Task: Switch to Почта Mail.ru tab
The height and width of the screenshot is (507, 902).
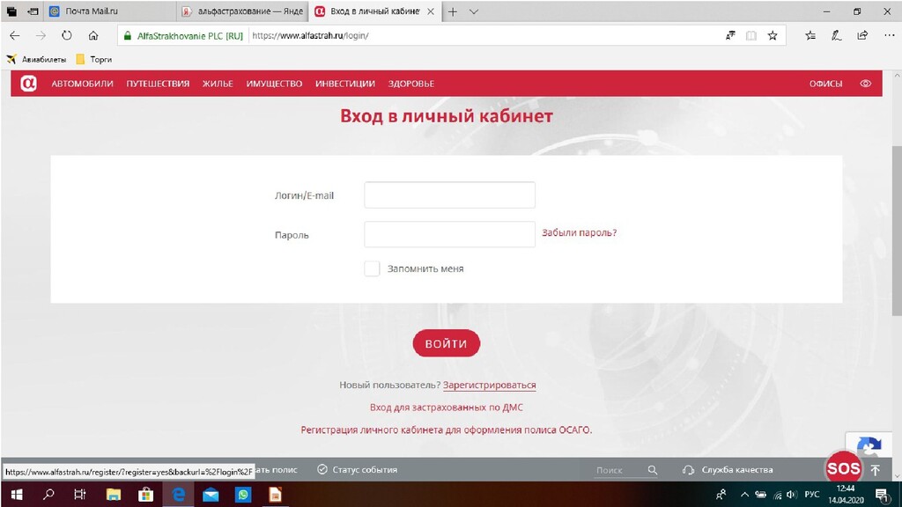Action: click(x=110, y=11)
